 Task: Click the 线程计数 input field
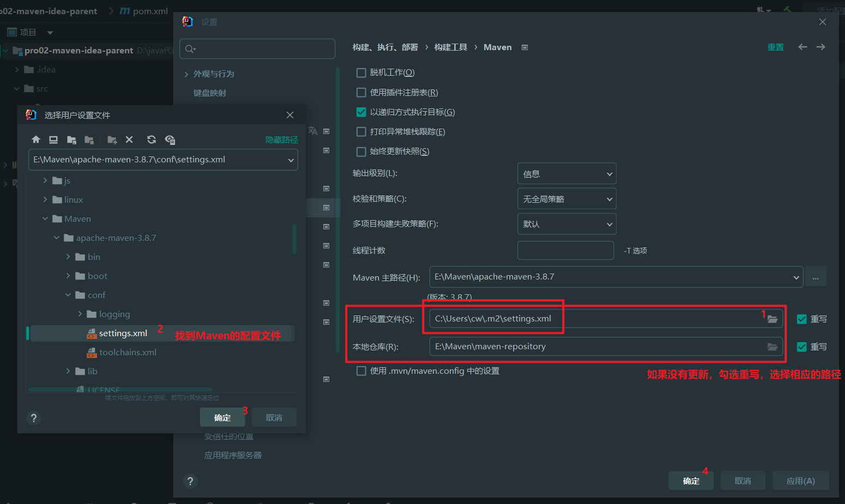tap(565, 251)
